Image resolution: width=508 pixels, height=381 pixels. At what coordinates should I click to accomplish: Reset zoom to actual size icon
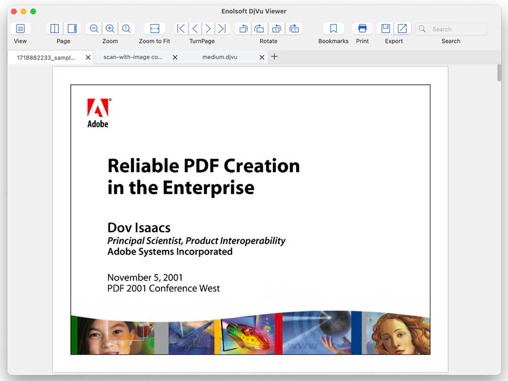click(126, 28)
